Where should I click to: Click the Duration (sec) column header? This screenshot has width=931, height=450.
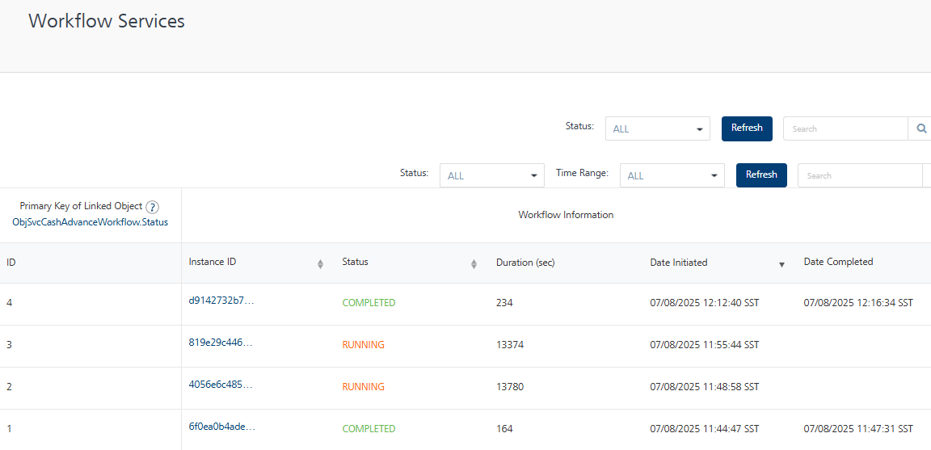(525, 263)
